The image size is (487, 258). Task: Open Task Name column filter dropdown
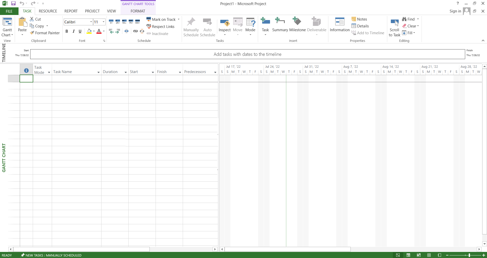pyautogui.click(x=98, y=72)
